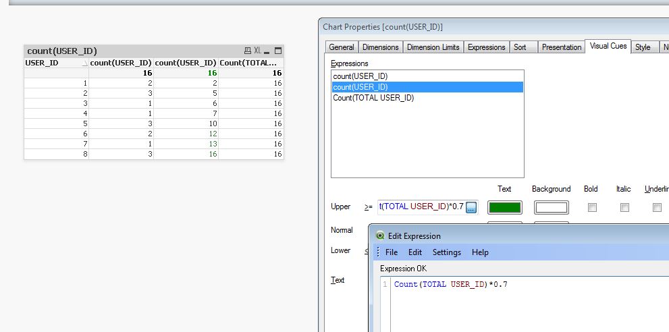The height and width of the screenshot is (332, 669).
Task: Click the Print icon in chart caption
Action: 248,51
